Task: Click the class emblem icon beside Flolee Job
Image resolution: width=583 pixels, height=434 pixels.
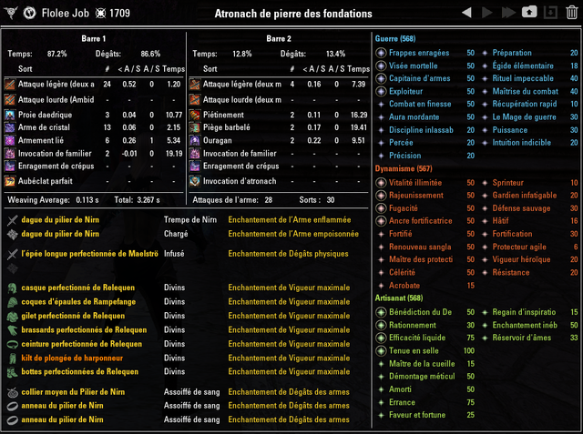Action: pyautogui.click(x=29, y=14)
